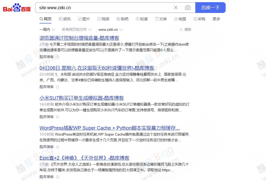Open the 小米SU7 order simulator result link
Screen dimensions: 266x181
(x=82, y=98)
